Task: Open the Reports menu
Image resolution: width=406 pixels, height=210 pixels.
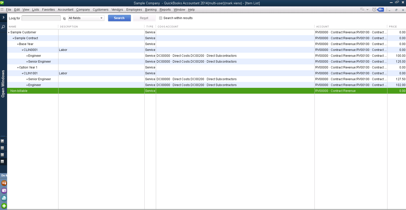Action: [165, 10]
